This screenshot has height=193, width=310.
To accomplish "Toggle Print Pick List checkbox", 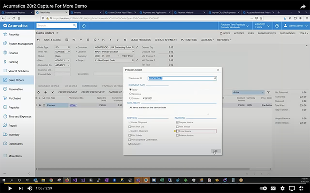I will (130, 127).
